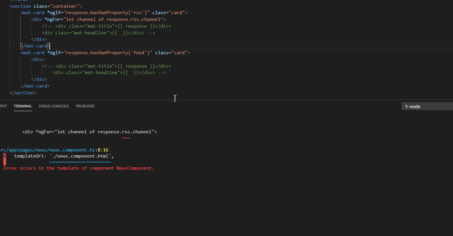Viewport: 453px width, 236px height.
Task: Click the templateUrl line in the terminal
Action: [64, 156]
